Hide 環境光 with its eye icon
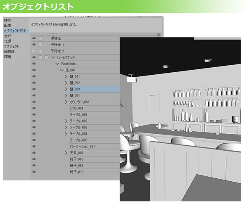The height and width of the screenshot is (211, 248). click(34, 38)
